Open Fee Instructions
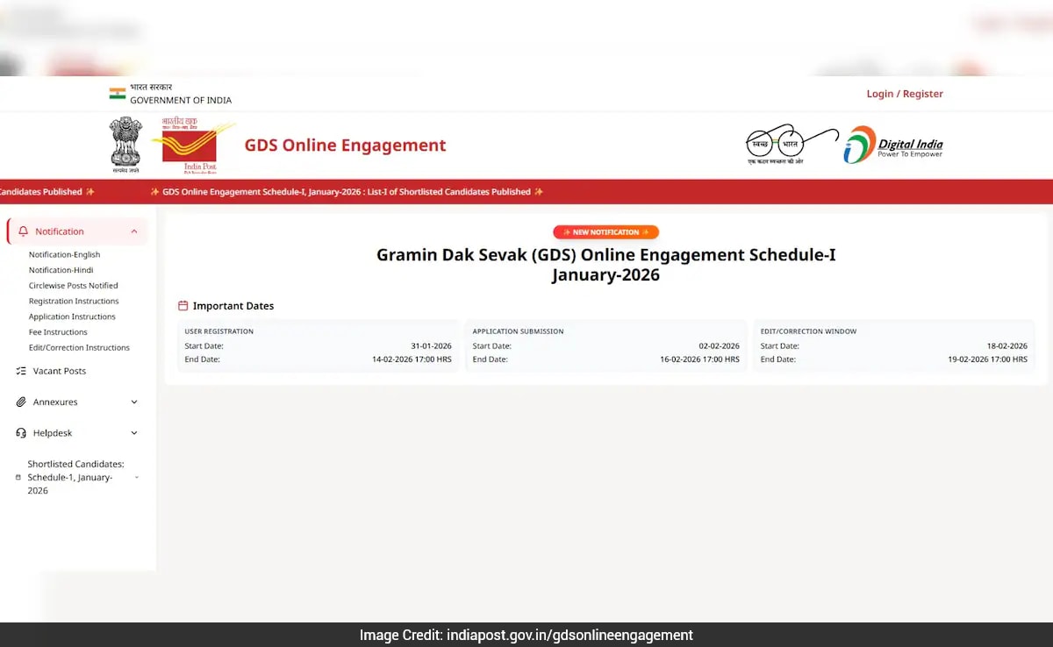Image resolution: width=1053 pixels, height=647 pixels. click(57, 331)
